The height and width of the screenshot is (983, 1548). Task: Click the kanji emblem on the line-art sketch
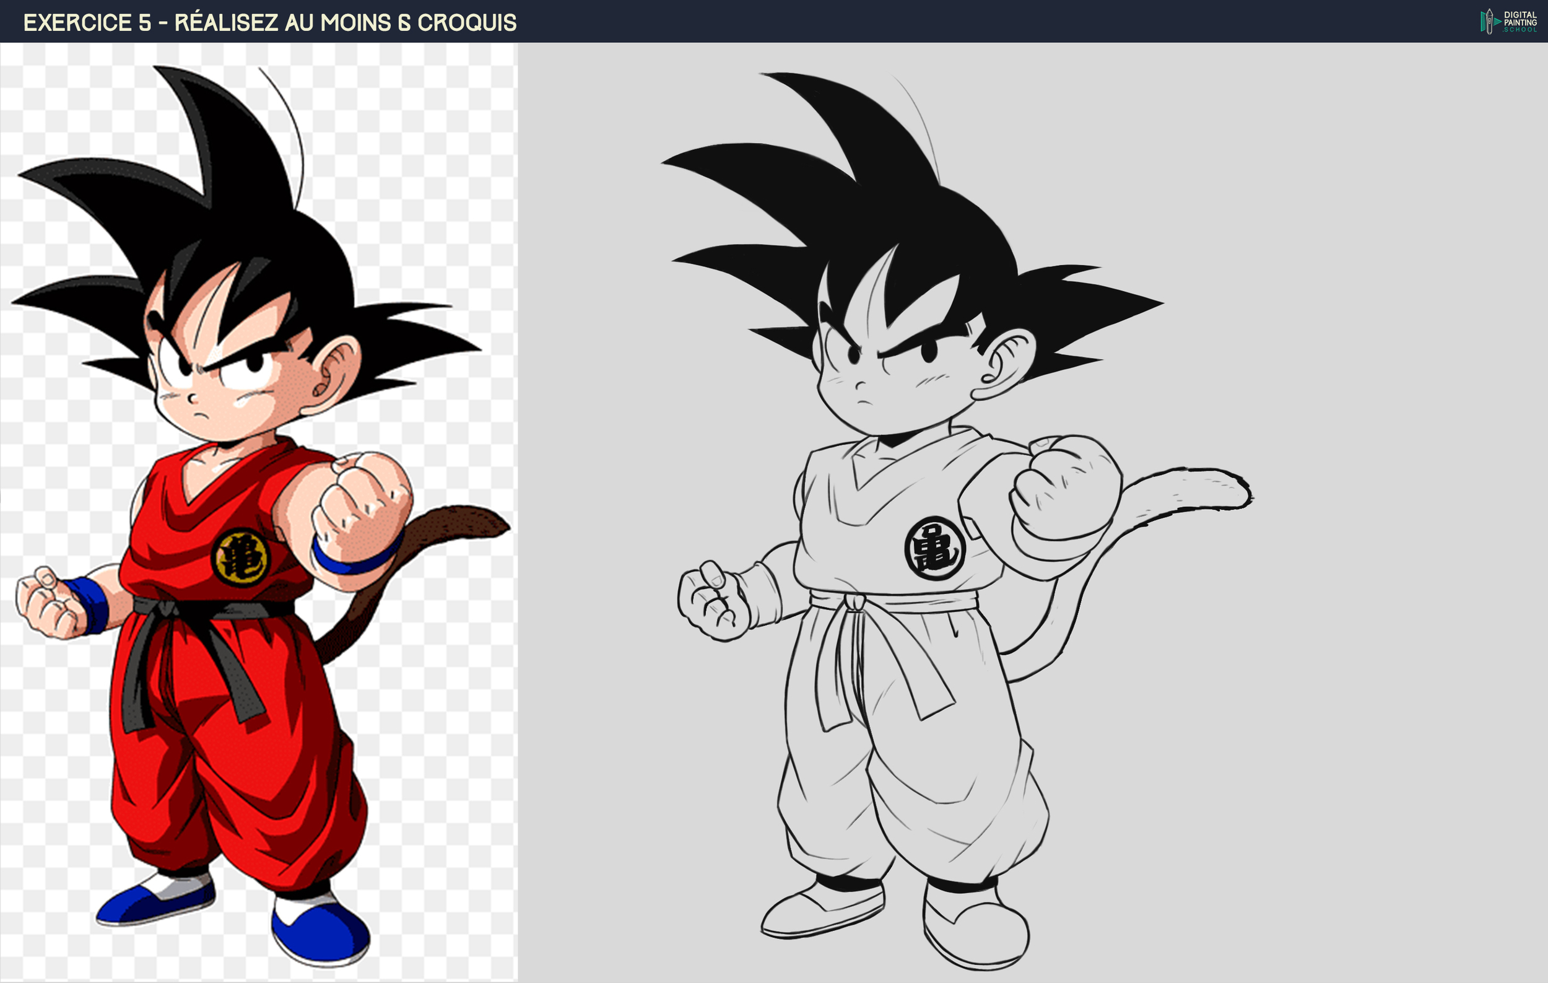935,548
